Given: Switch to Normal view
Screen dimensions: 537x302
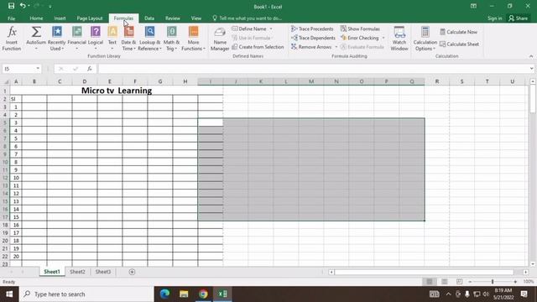Looking at the screenshot, I should coord(429,282).
